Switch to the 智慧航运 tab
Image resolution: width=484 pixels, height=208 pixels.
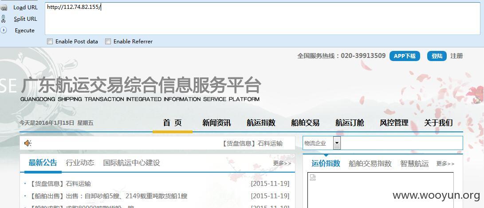click(x=414, y=163)
